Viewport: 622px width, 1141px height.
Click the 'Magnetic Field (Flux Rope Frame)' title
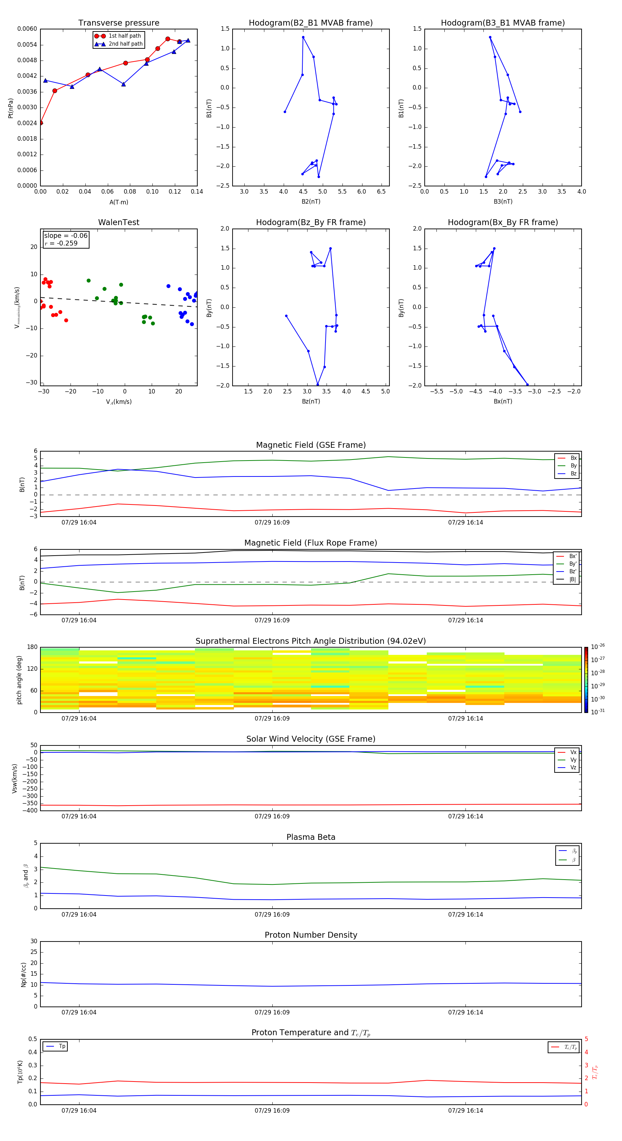[x=311, y=543]
